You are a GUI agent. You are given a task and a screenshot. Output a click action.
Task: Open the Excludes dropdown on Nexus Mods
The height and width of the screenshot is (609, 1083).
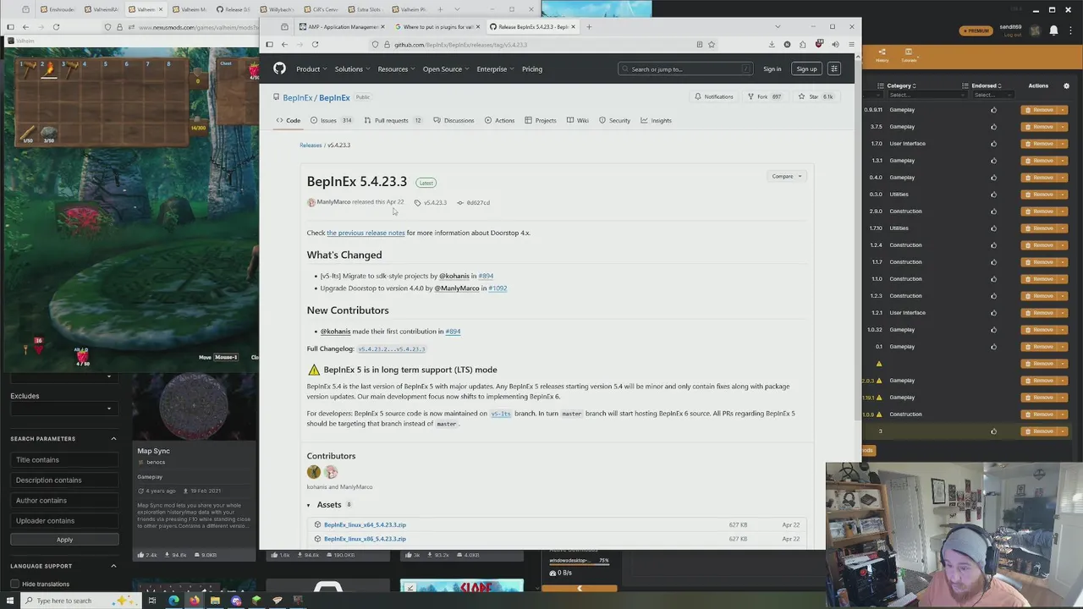click(x=64, y=409)
